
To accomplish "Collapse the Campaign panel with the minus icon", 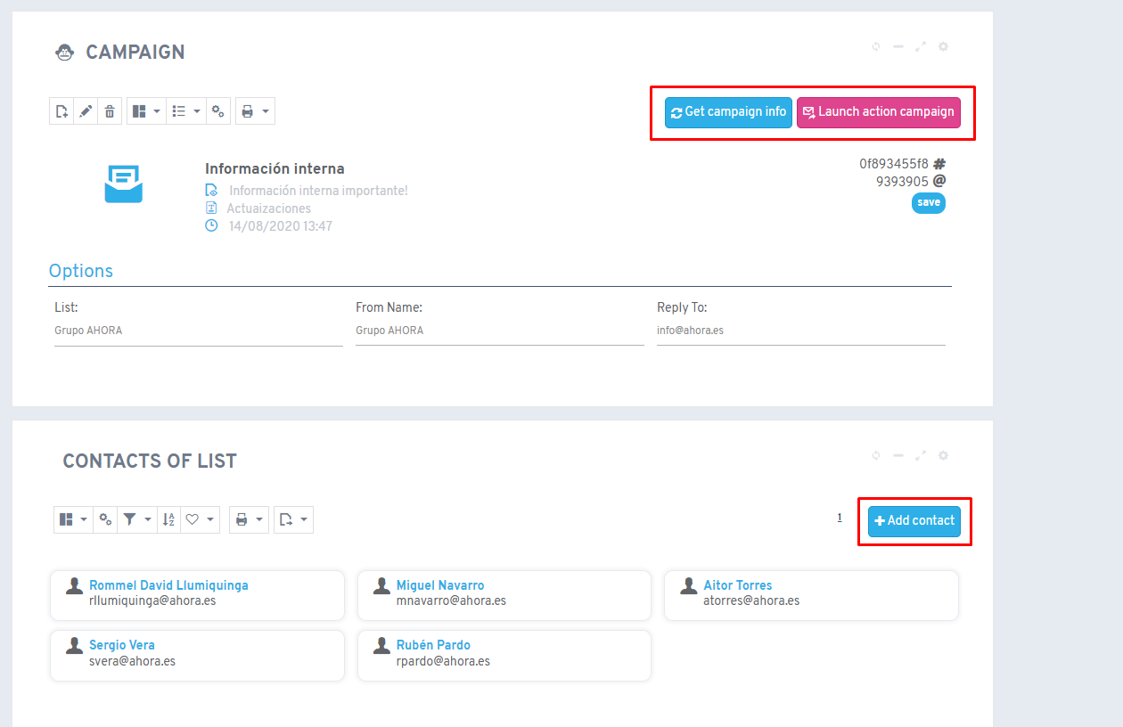I will pyautogui.click(x=898, y=46).
